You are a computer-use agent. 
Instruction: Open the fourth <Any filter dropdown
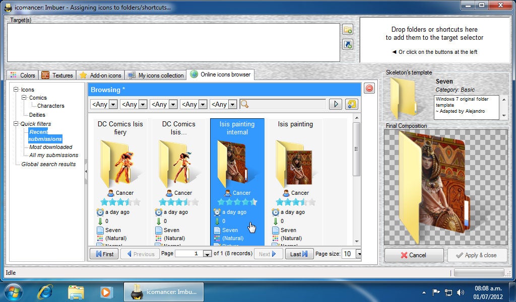tap(203, 105)
